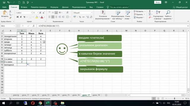Open font color dropdown arrow
Screen dimensions: 190x106
(45, 17)
